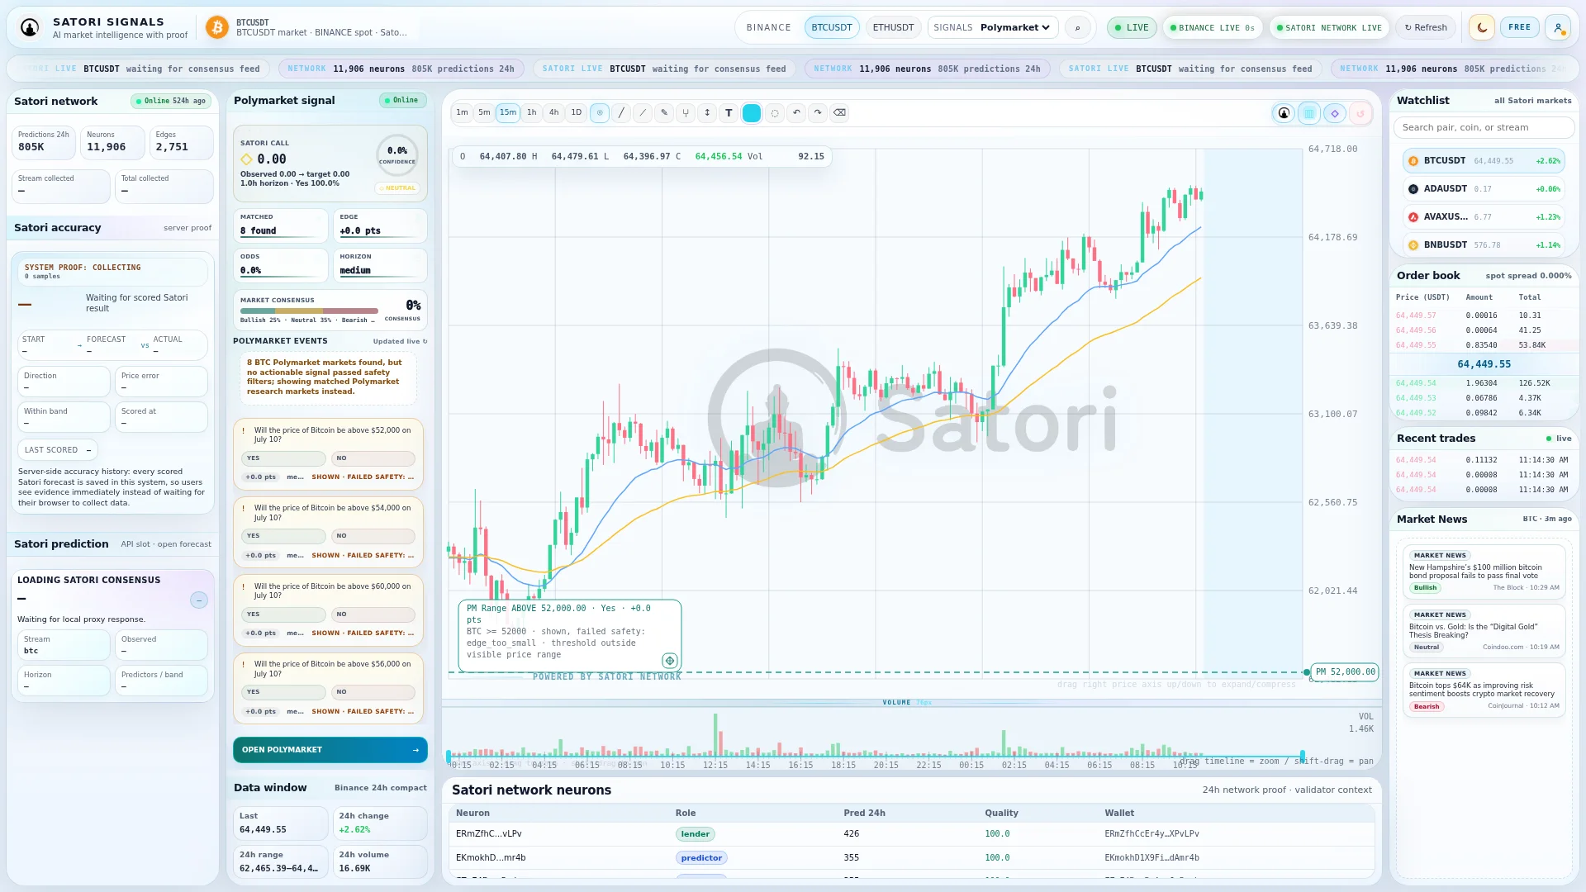Click the Refresh button
This screenshot has height=892, width=1586.
1427,28
